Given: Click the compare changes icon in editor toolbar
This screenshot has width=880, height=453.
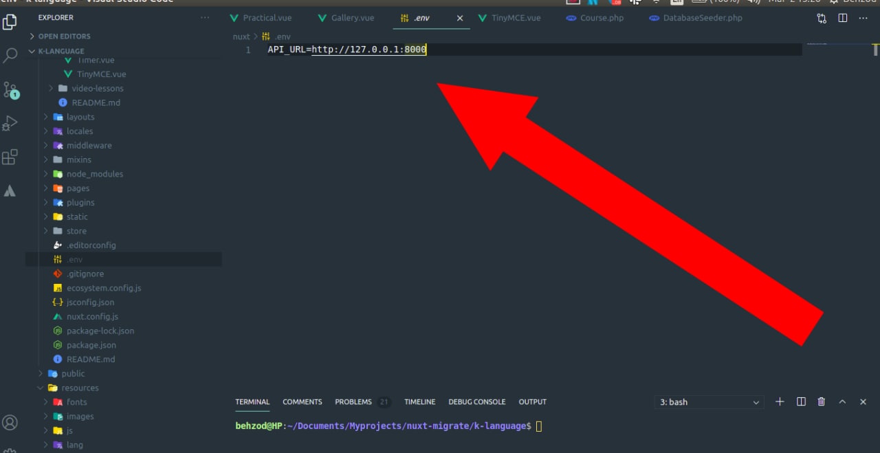Looking at the screenshot, I should pyautogui.click(x=822, y=19).
